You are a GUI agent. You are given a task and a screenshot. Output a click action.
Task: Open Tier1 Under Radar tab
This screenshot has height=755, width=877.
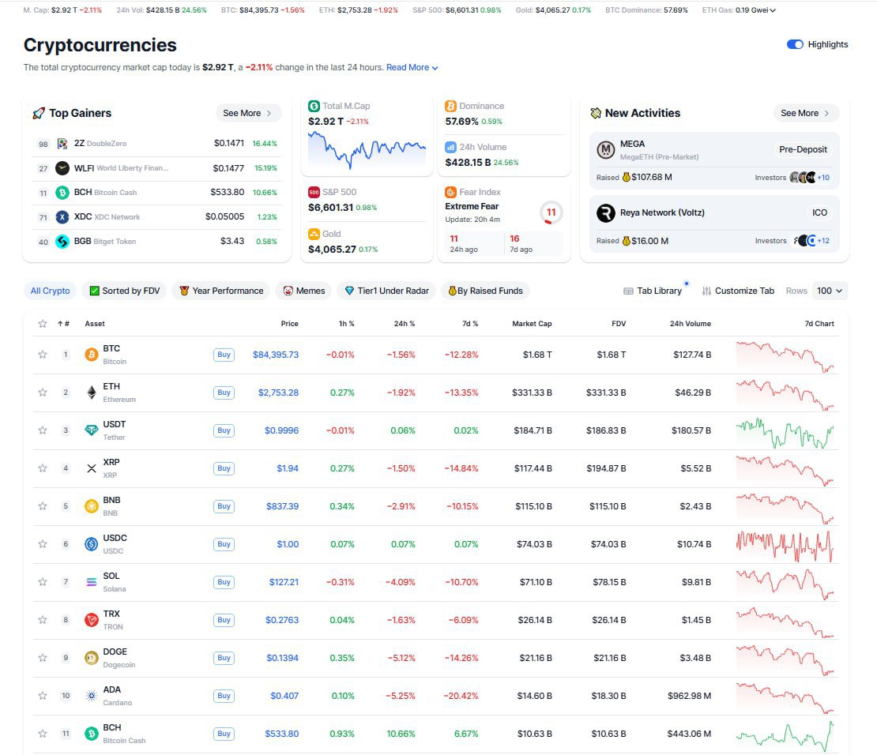click(386, 291)
